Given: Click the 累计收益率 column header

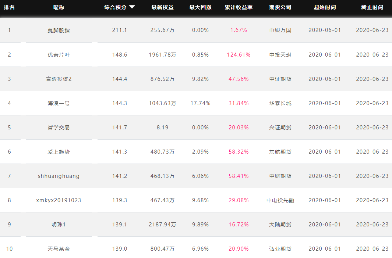Looking at the screenshot, I should click(x=239, y=7).
